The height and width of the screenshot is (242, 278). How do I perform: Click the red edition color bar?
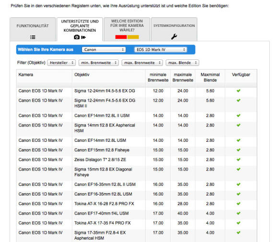pos(121,37)
